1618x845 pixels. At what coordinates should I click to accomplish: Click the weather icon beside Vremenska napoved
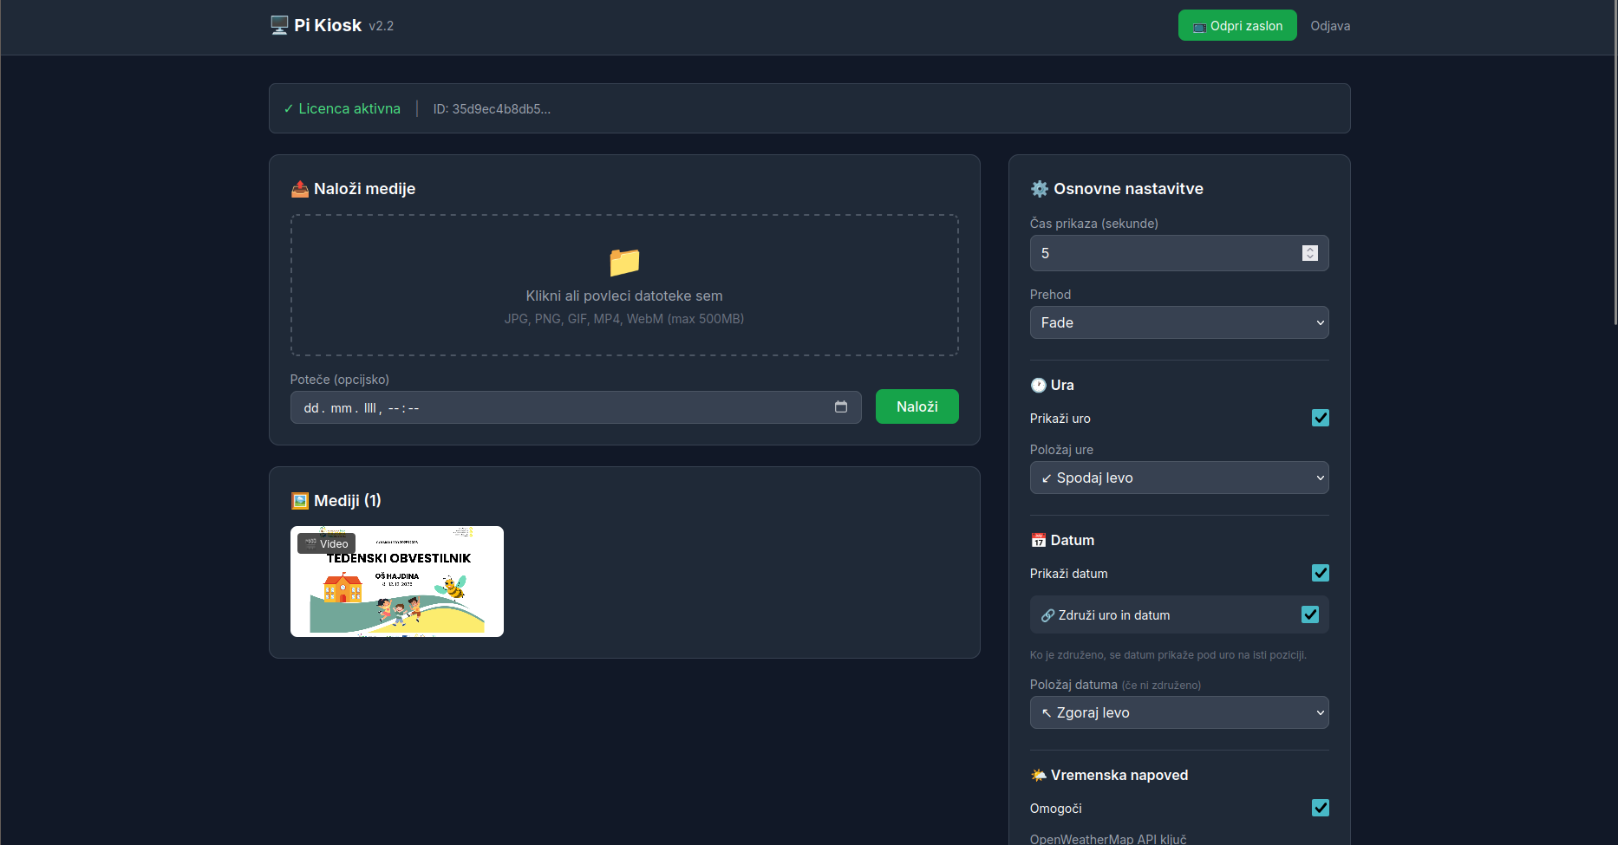[x=1038, y=776]
